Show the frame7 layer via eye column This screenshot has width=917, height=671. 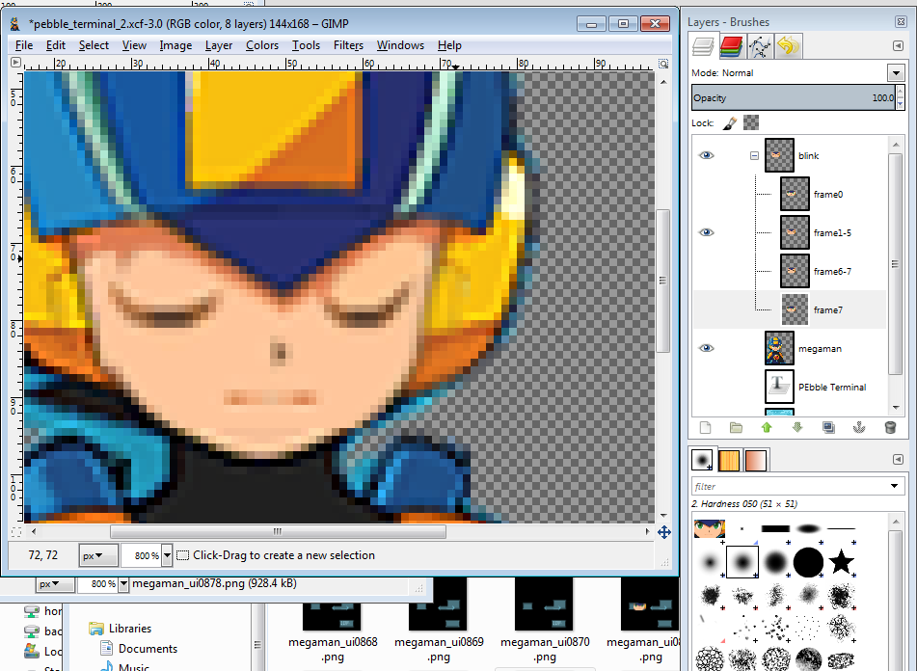[x=707, y=309]
